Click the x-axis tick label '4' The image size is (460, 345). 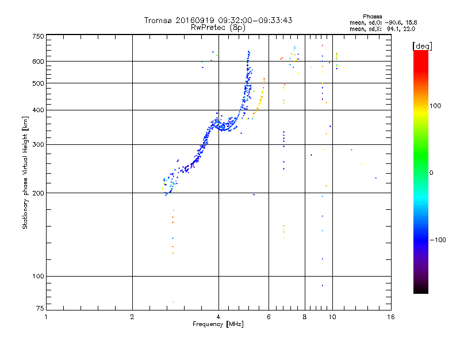pos(218,317)
